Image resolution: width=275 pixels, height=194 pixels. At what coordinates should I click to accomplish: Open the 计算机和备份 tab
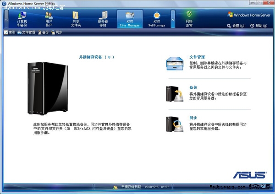click(x=22, y=19)
